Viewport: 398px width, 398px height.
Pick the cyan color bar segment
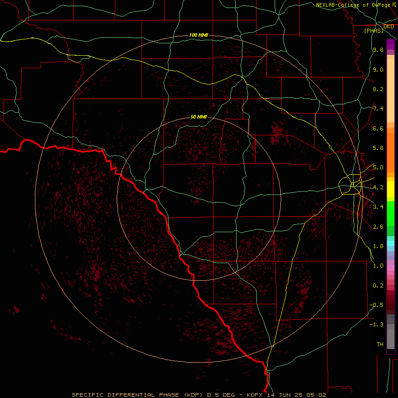tap(390, 243)
